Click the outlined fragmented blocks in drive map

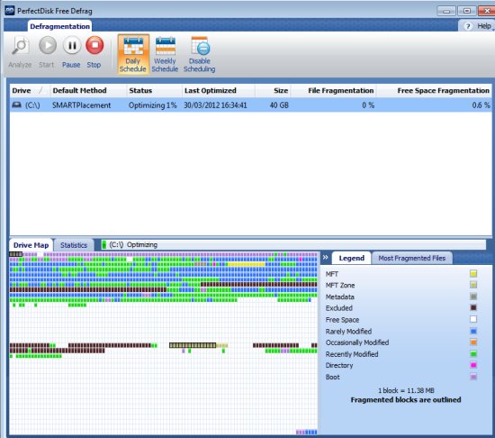(x=193, y=345)
